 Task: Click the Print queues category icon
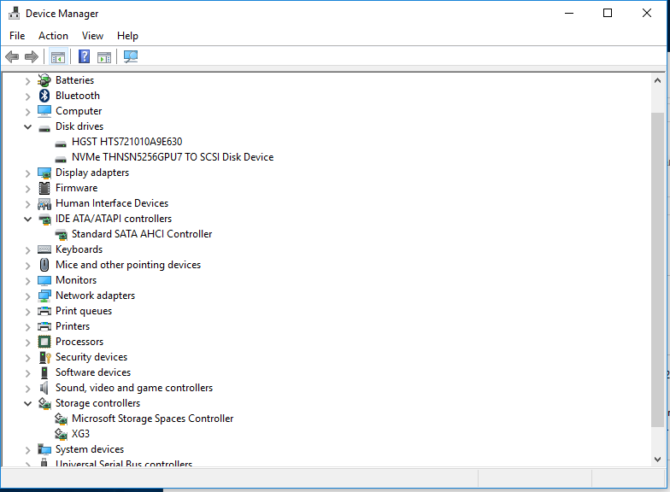44,311
